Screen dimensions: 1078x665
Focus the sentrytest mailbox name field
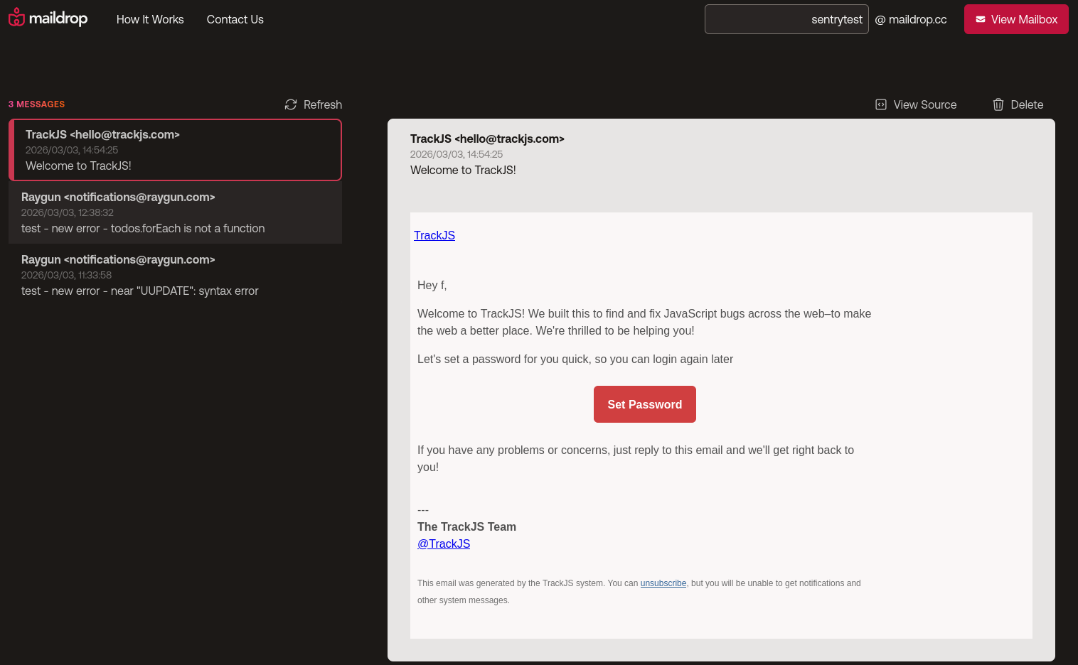(x=786, y=19)
